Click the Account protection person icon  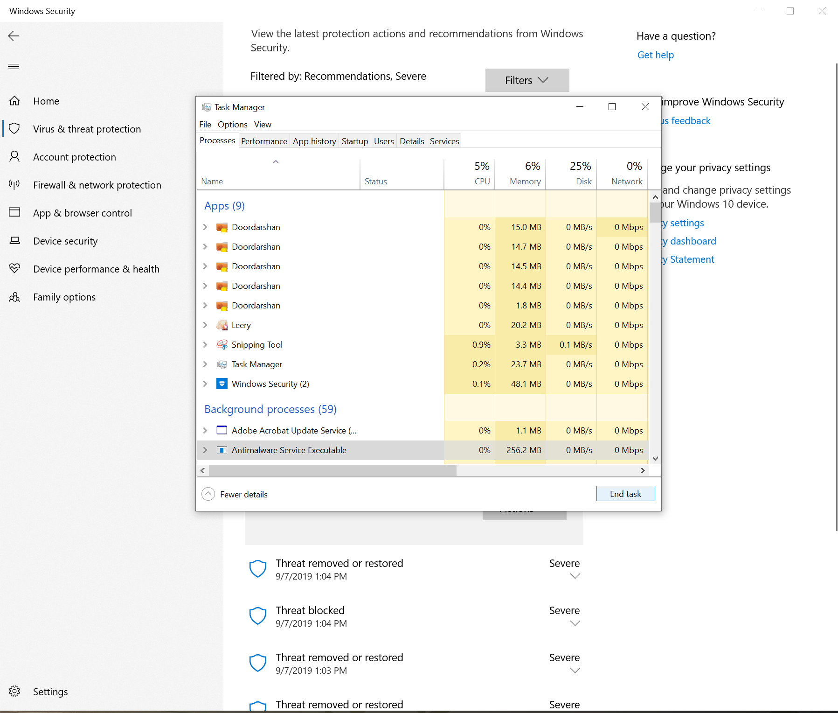pos(14,157)
